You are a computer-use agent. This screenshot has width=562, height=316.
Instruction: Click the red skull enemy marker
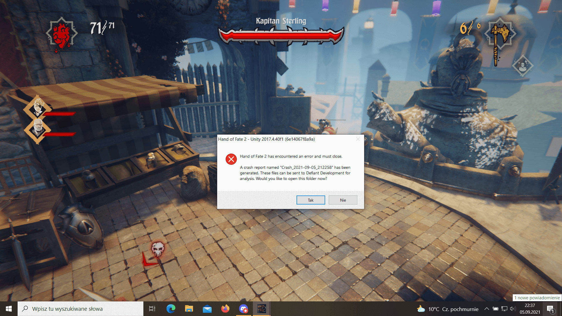158,249
